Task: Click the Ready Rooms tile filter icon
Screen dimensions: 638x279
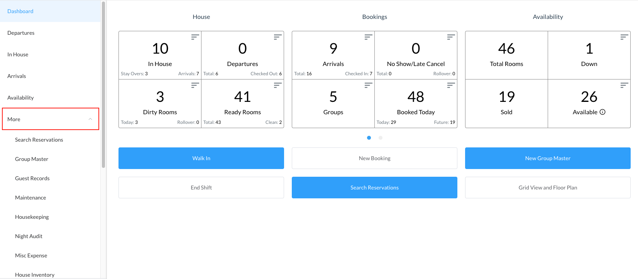Action: pos(278,85)
